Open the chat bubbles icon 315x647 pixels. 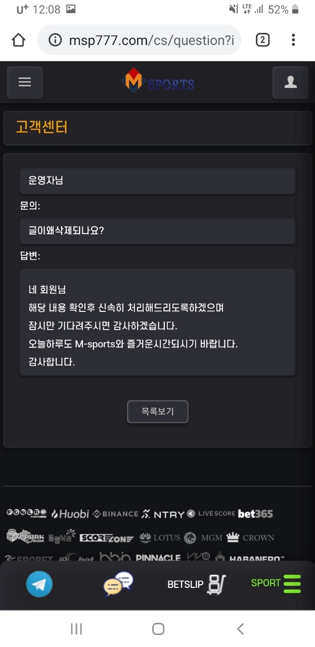coord(118,584)
